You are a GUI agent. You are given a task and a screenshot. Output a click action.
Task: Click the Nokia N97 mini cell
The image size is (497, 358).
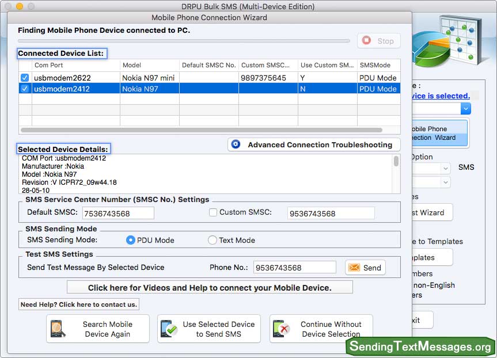pos(149,78)
